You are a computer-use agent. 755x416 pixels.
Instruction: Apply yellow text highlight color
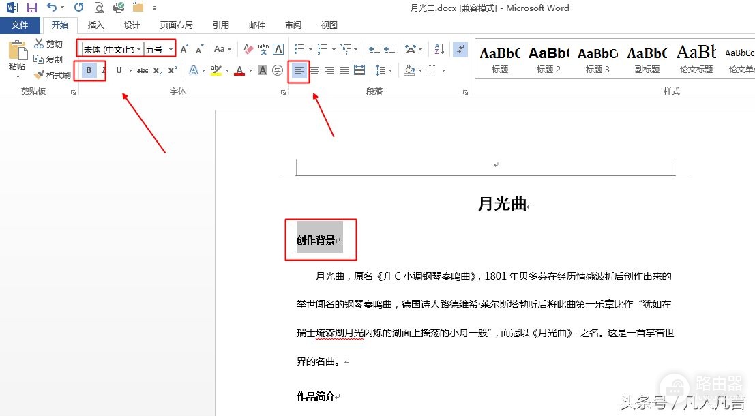click(216, 70)
